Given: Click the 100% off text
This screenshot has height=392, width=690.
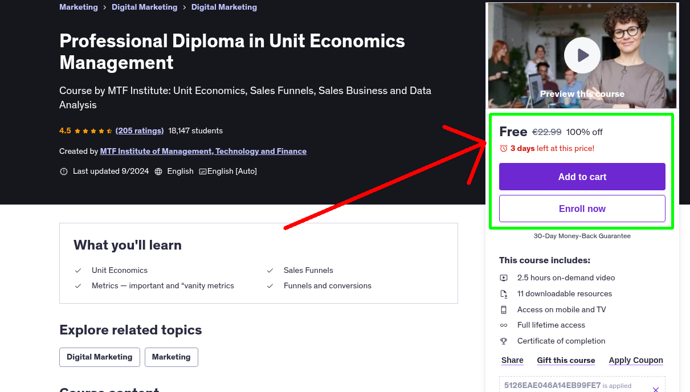Looking at the screenshot, I should tap(585, 132).
